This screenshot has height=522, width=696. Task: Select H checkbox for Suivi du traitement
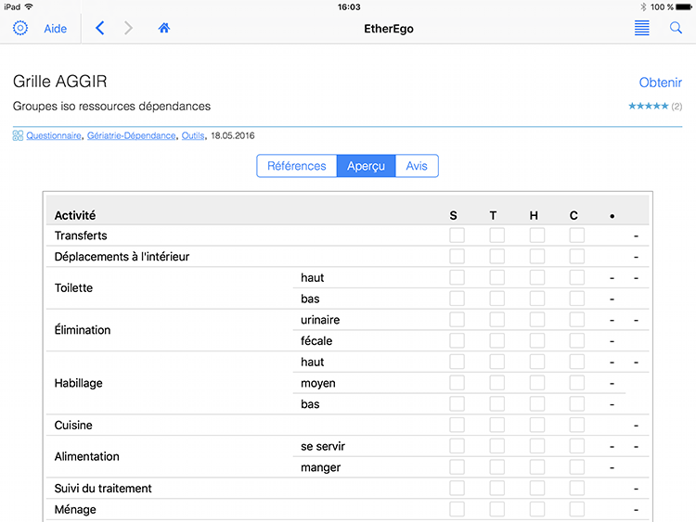537,489
